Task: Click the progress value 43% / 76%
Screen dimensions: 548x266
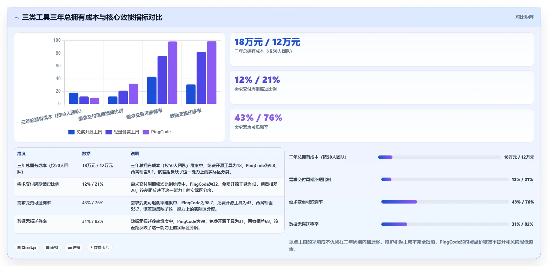Action: pyautogui.click(x=523, y=202)
